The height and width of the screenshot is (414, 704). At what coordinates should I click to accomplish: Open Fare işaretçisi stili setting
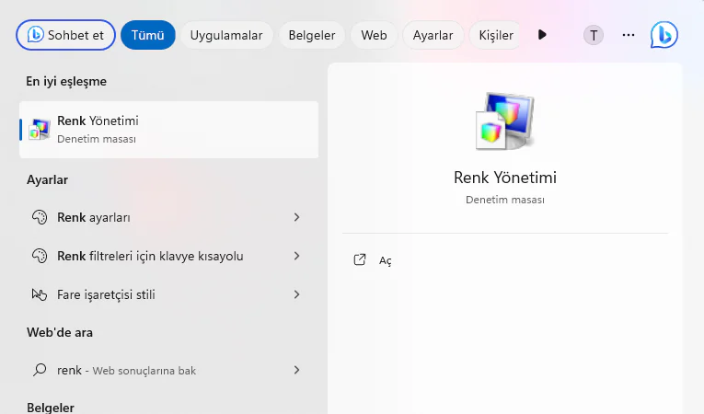[168, 294]
